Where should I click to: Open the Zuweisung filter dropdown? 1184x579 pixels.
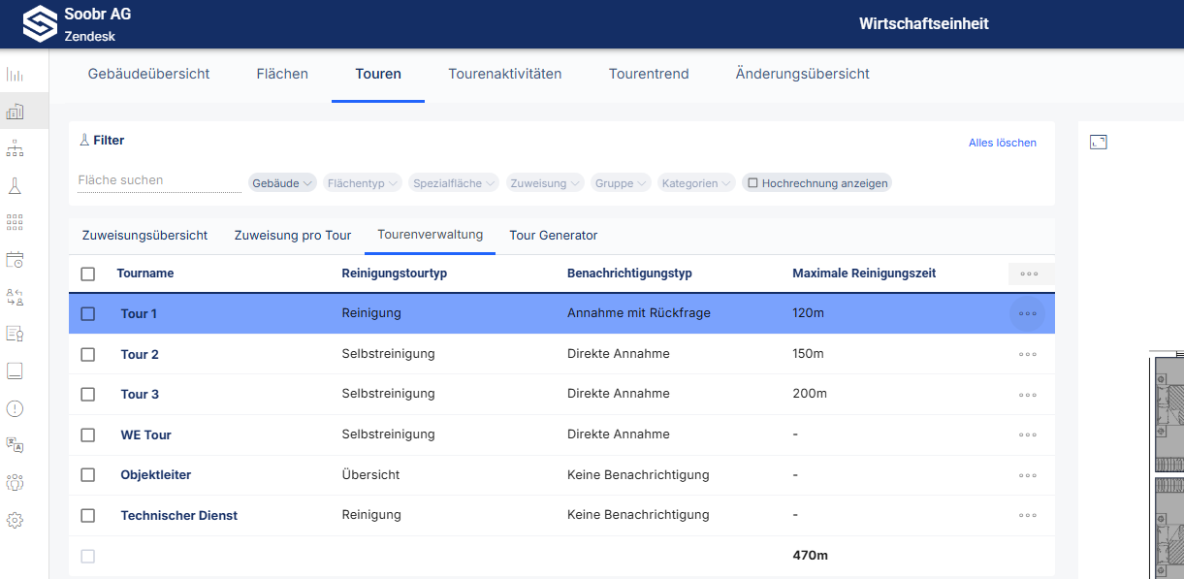[x=545, y=183]
